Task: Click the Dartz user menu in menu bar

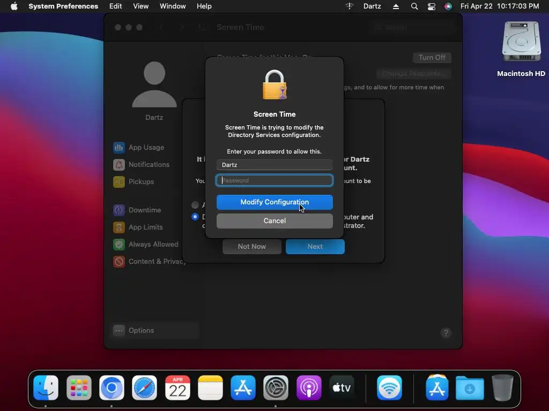Action: click(372, 6)
